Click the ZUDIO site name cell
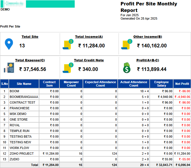This screenshot has width=191, height=168. click(x=14, y=159)
